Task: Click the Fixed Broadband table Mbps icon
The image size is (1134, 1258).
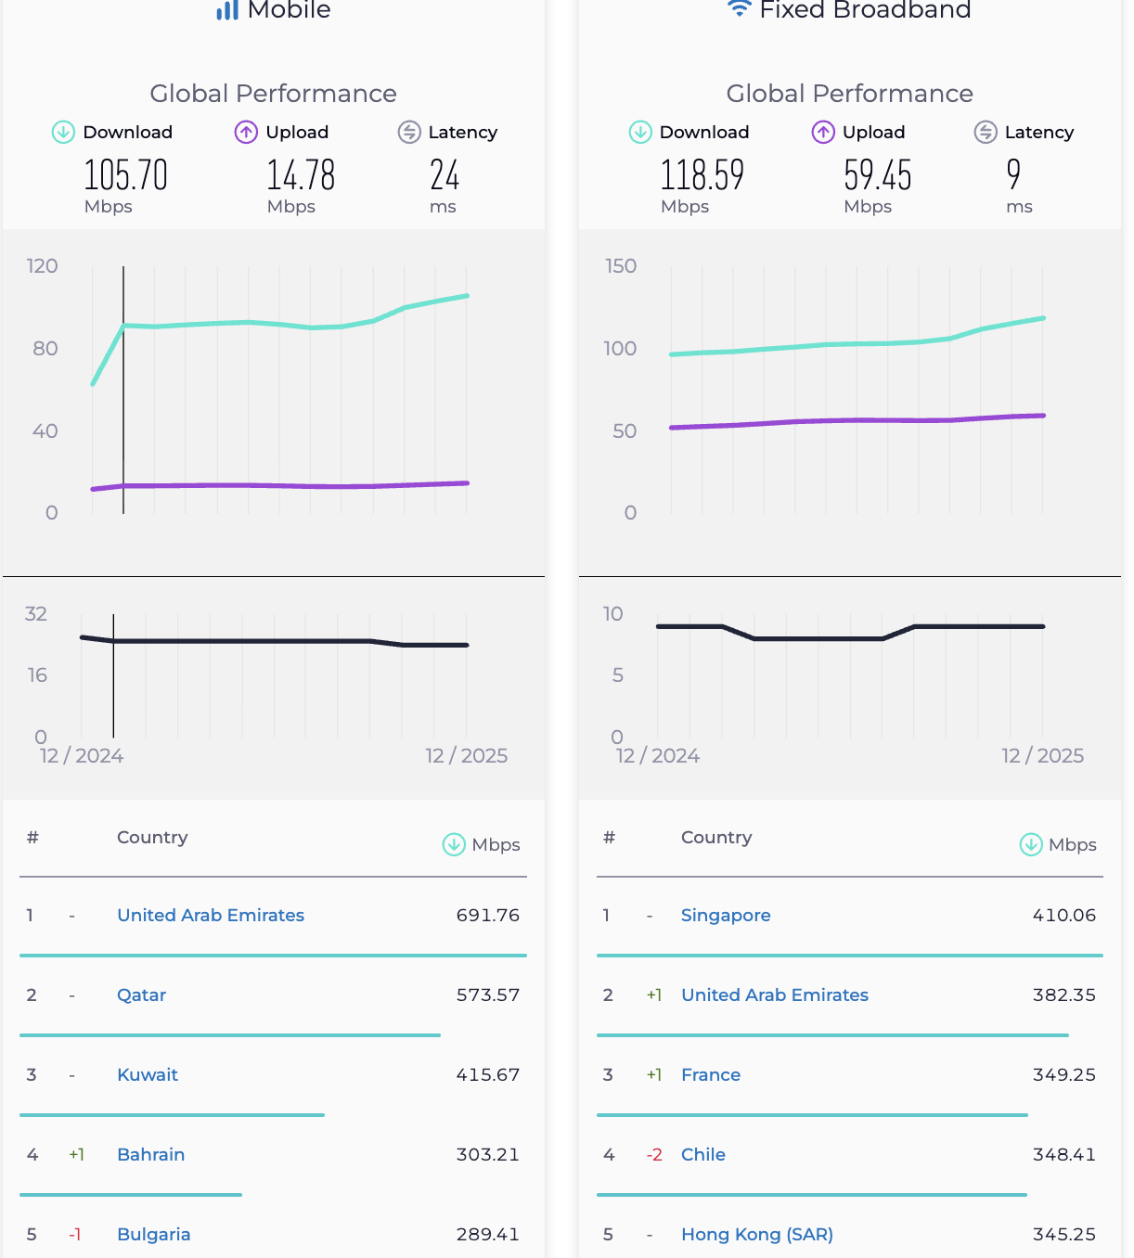Action: coord(1031,844)
